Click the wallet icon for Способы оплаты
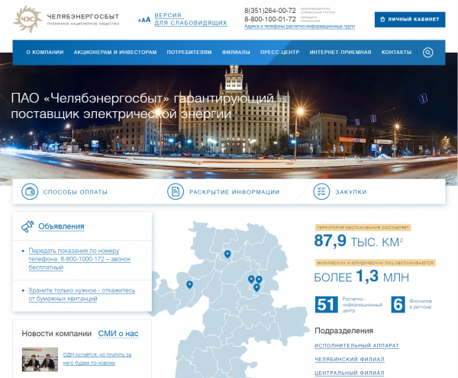 (30, 191)
